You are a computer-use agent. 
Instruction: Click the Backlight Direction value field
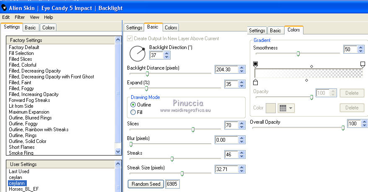point(156,55)
